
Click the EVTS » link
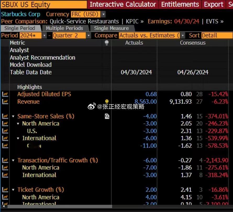tap(215, 21)
